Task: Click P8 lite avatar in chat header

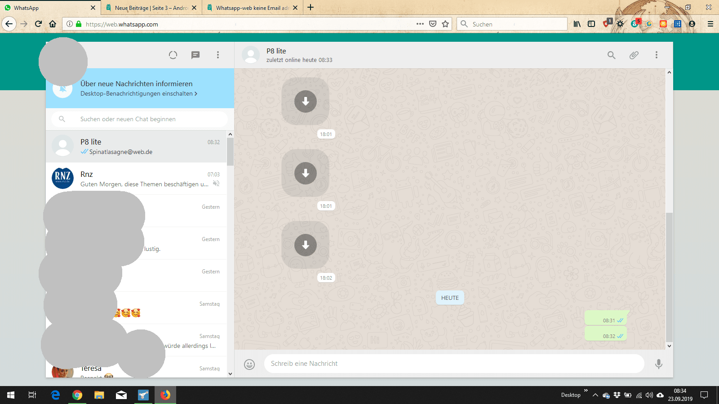Action: coord(251,55)
